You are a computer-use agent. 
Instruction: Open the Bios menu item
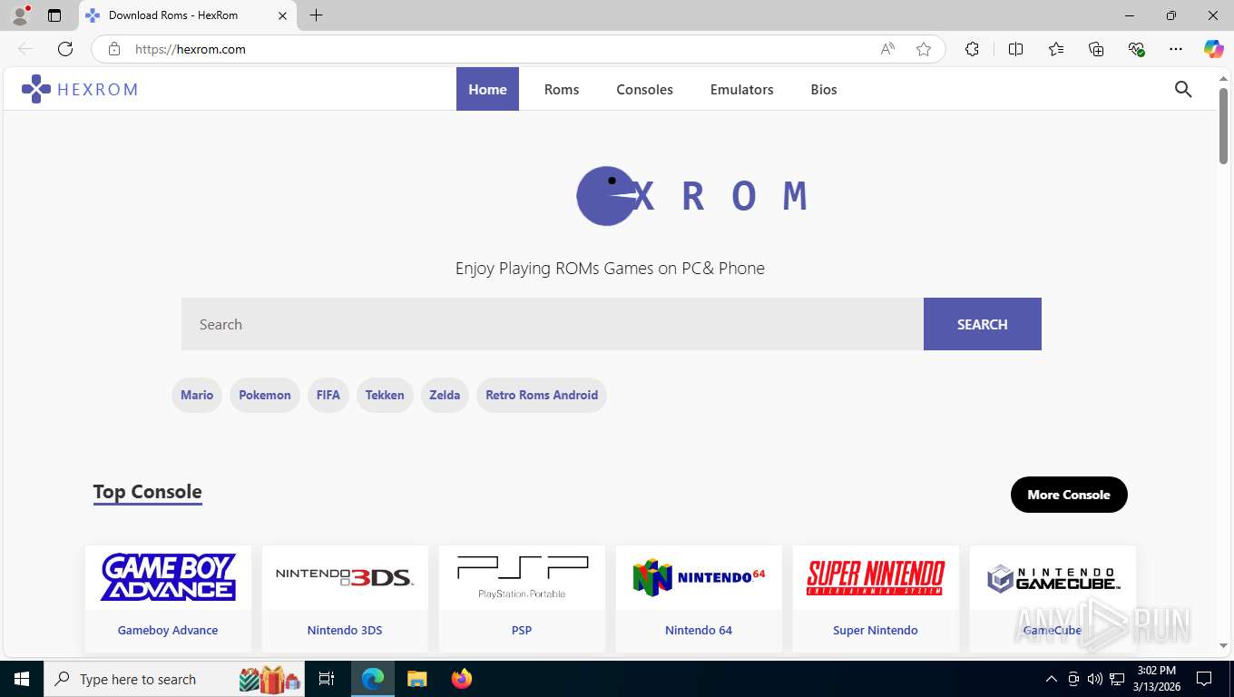(x=824, y=89)
